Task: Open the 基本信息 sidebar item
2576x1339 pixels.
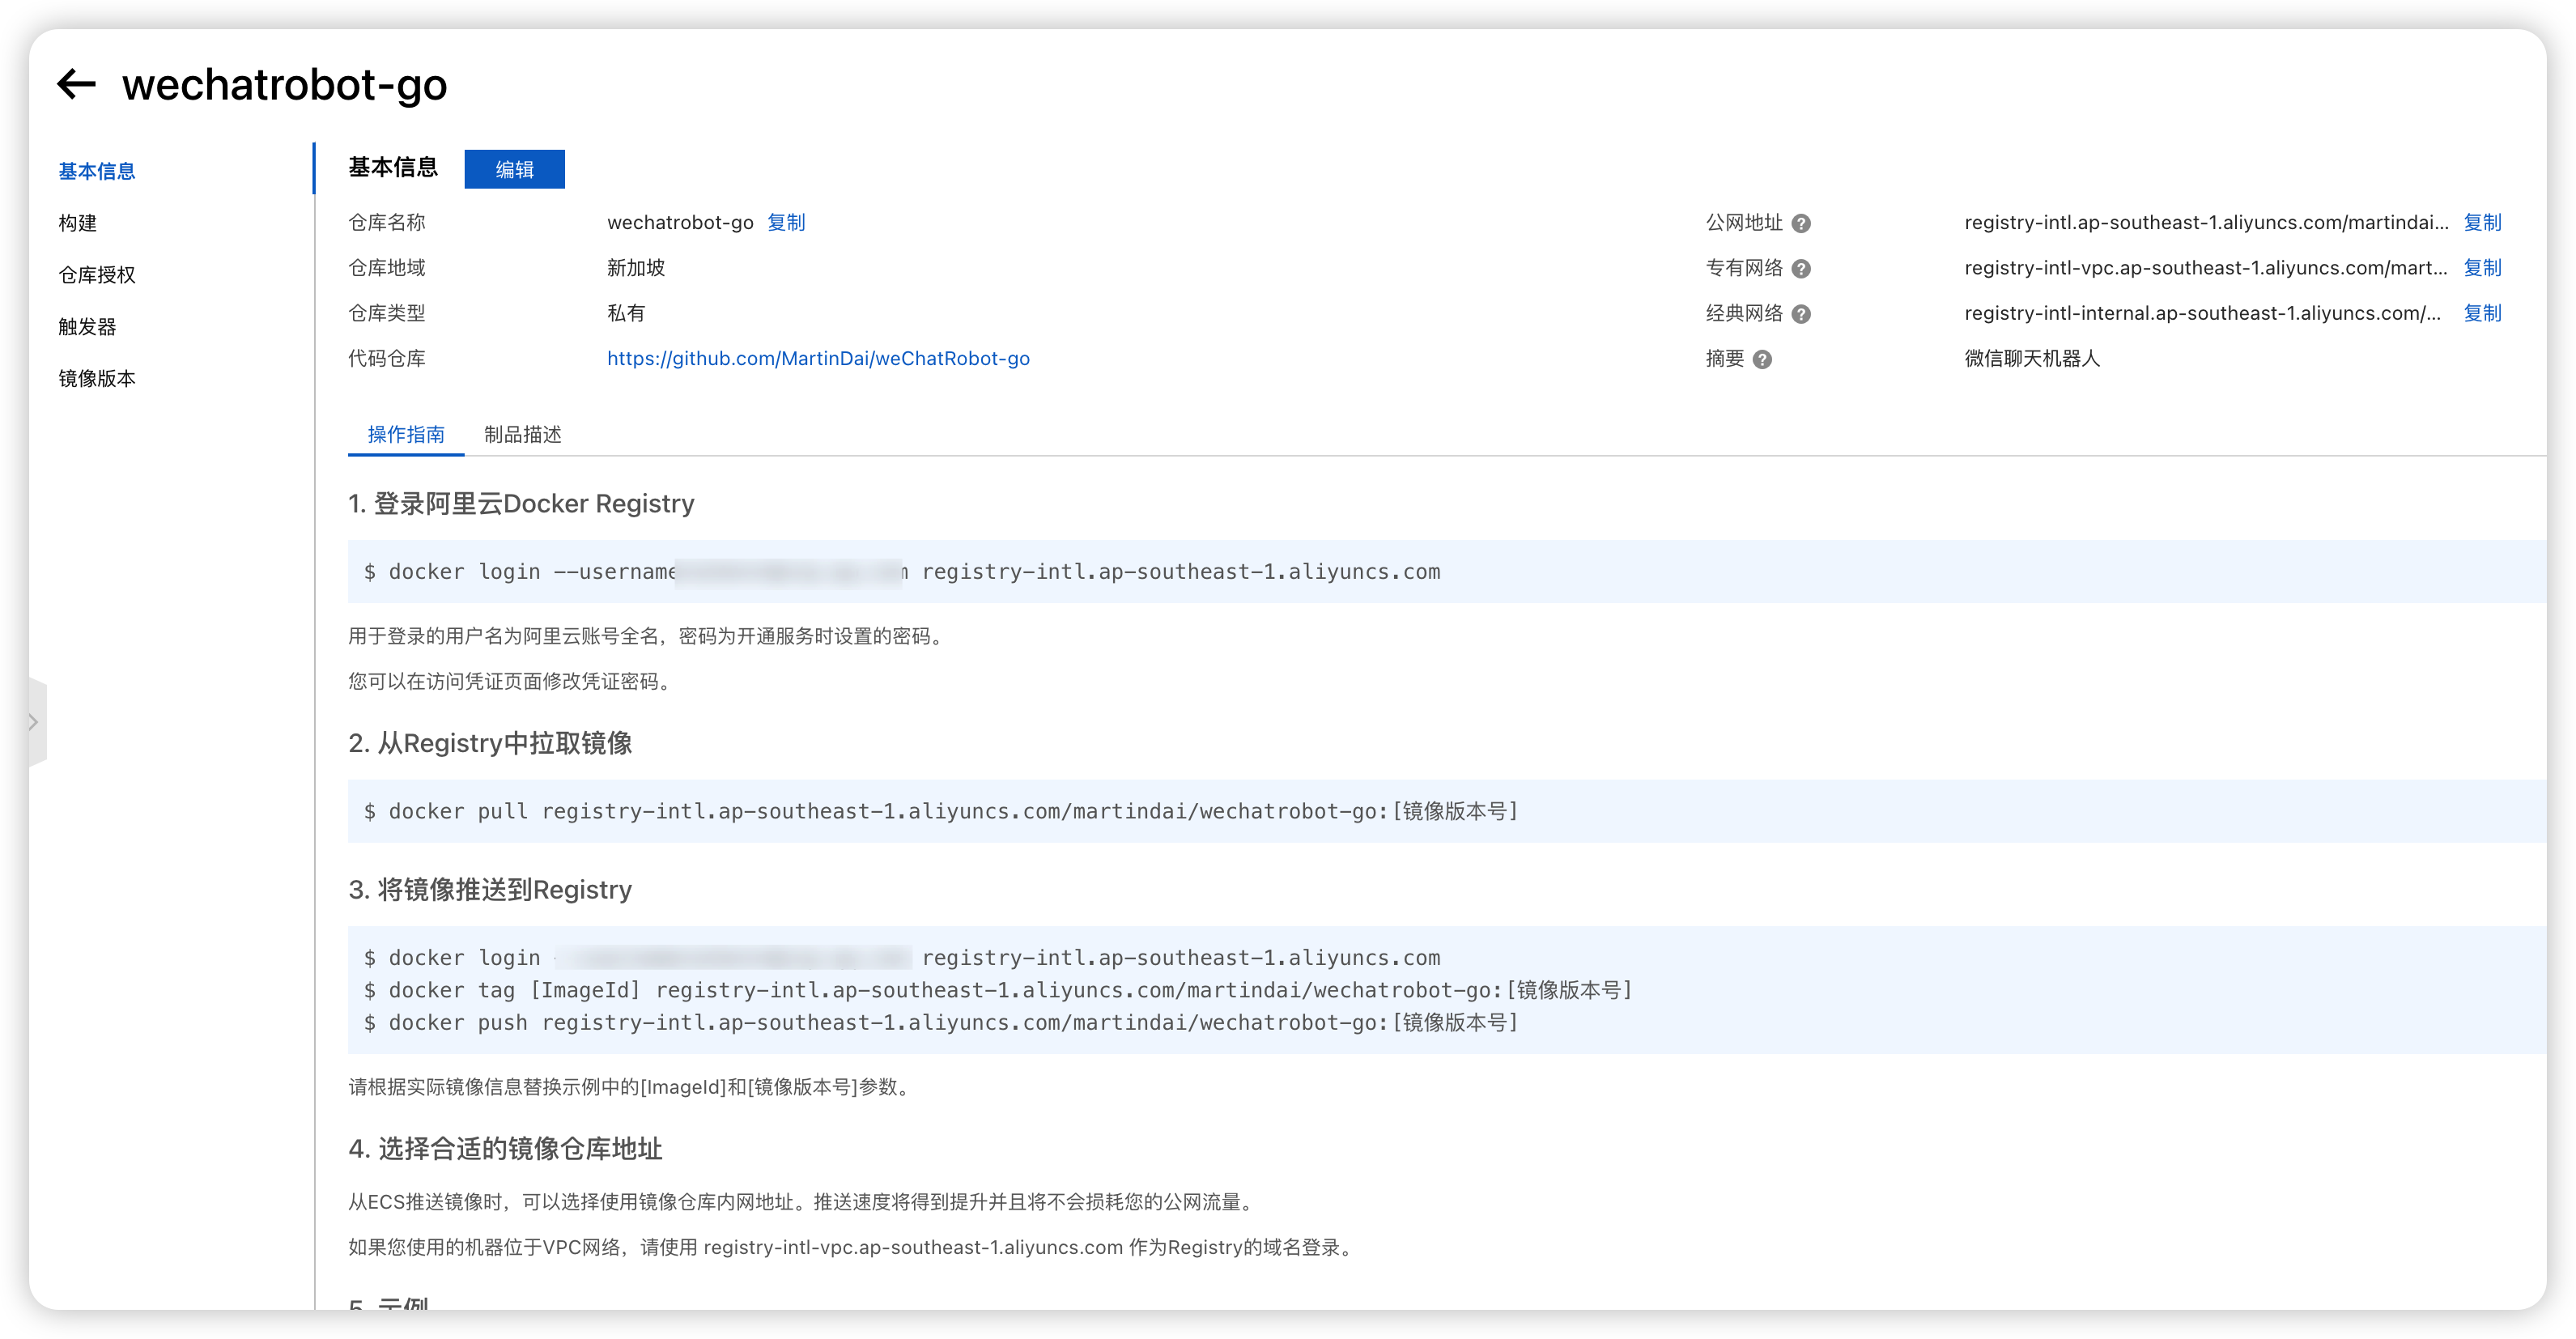Action: pyautogui.click(x=97, y=171)
